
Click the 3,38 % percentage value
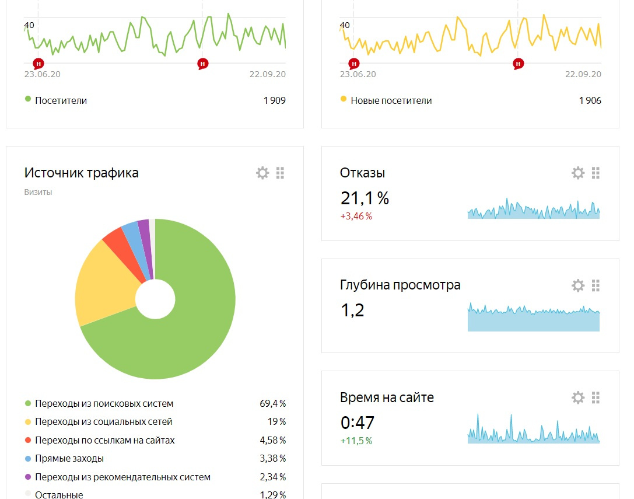[273, 459]
